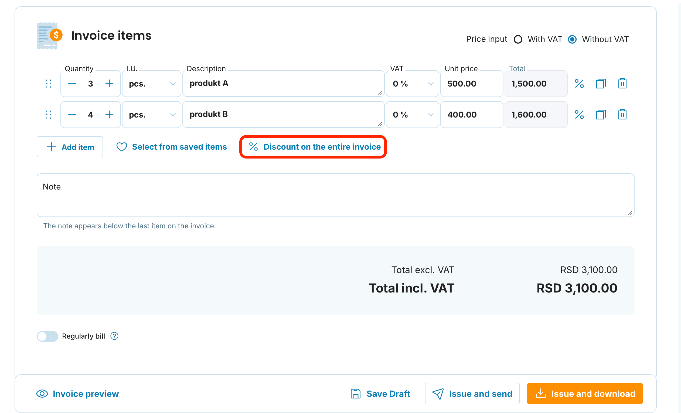
Task: Open the Regularly bill help tooltip icon
Action: pyautogui.click(x=114, y=336)
